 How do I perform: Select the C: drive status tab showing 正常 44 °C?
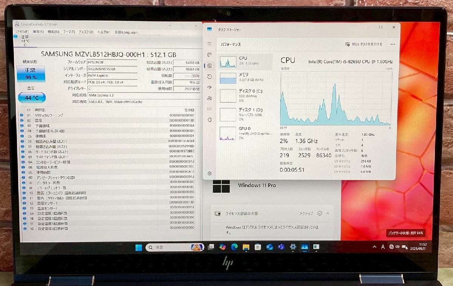coord(25,41)
